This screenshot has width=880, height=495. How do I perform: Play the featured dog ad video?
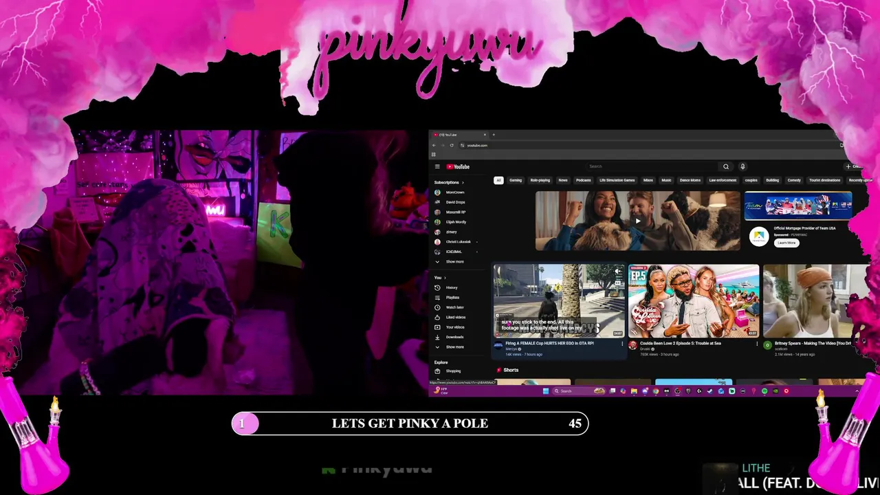coord(637,221)
